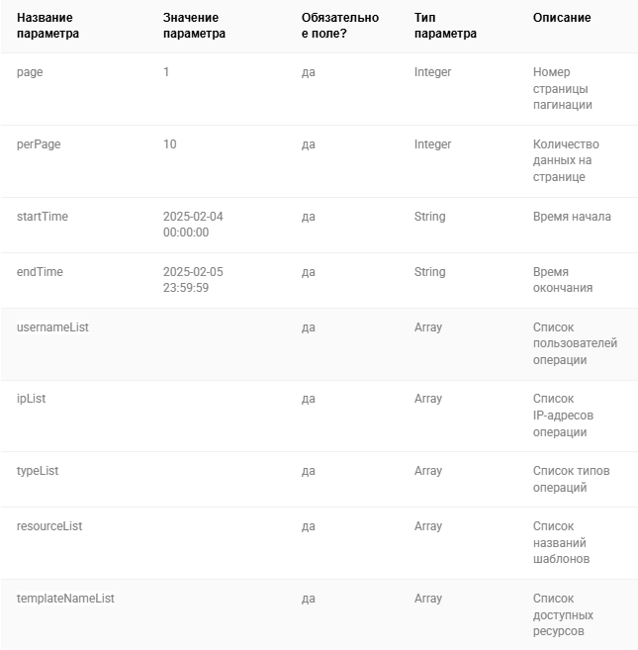Click the startTime value 2025-02-04 00:00:00
The image size is (638, 650).
(x=193, y=225)
